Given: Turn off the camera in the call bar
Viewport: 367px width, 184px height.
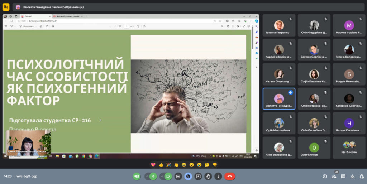Looking at the screenshot, I should 168,176.
